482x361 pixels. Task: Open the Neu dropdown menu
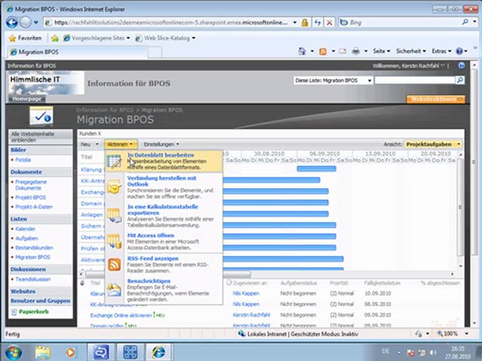[88, 144]
